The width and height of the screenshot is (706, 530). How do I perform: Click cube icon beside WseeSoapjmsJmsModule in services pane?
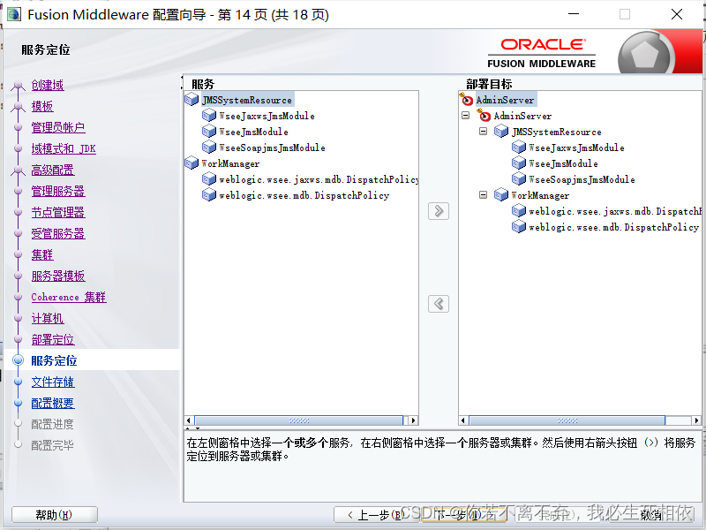209,148
